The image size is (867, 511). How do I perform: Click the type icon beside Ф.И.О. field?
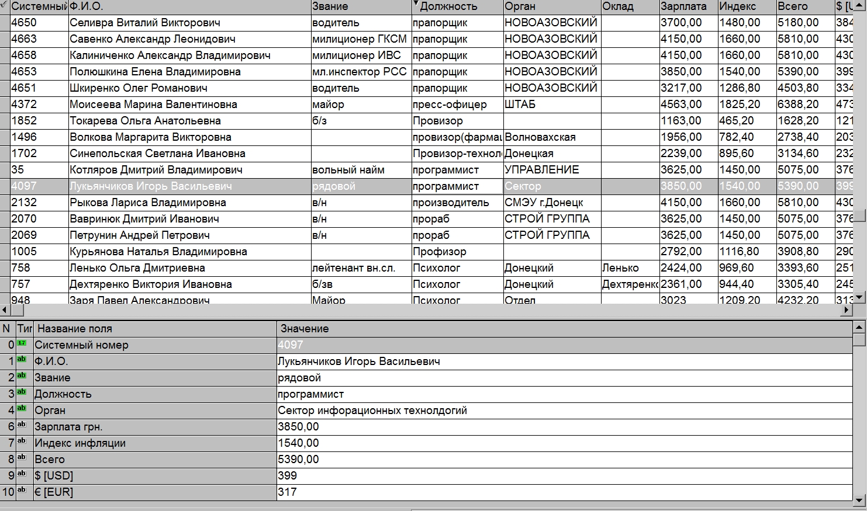click(22, 359)
